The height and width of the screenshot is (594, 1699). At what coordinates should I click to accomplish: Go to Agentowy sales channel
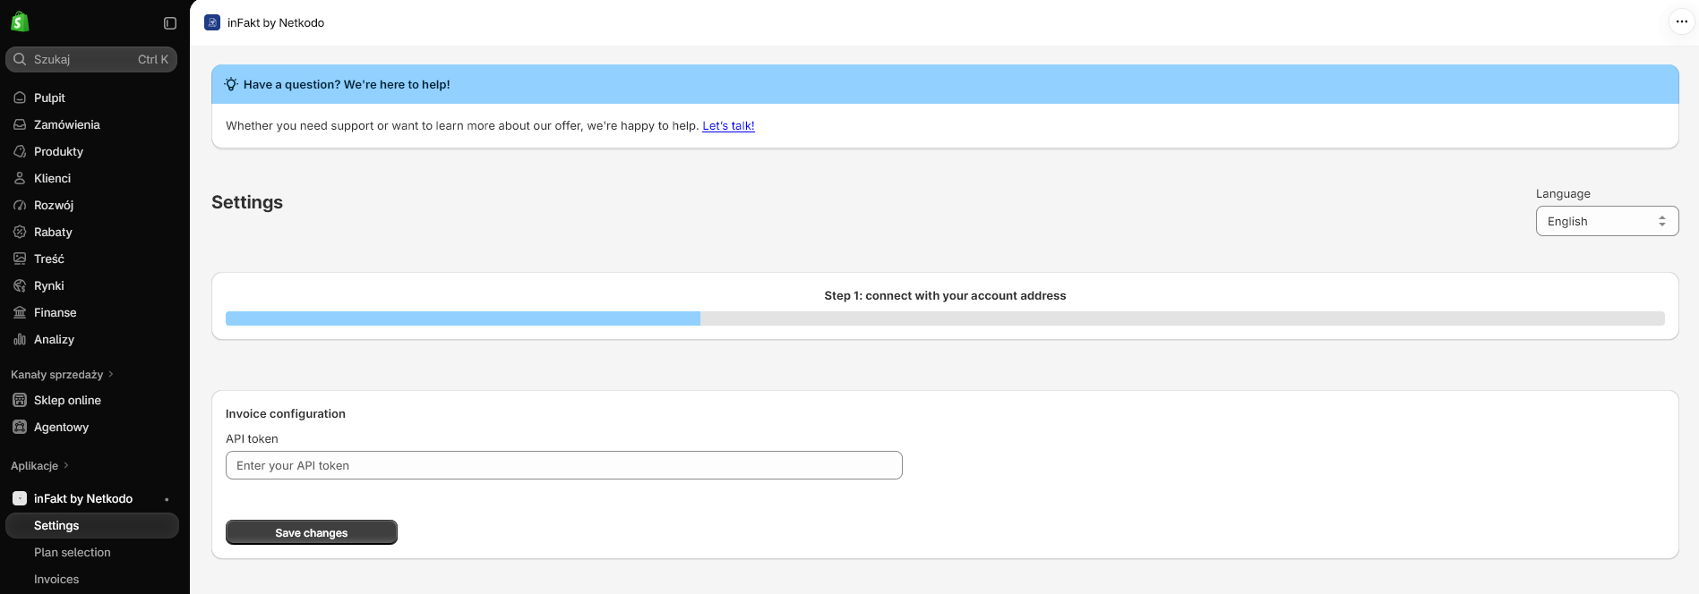(x=92, y=427)
